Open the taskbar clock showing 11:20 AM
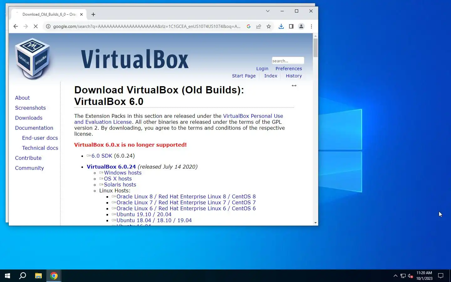 (424, 276)
